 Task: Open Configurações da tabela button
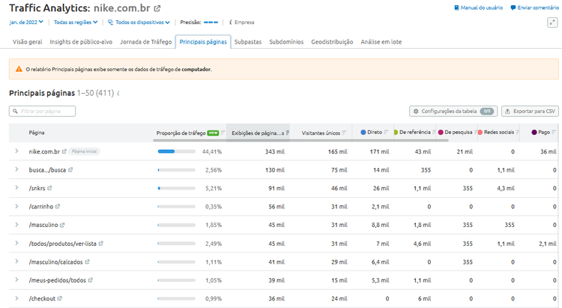click(453, 111)
